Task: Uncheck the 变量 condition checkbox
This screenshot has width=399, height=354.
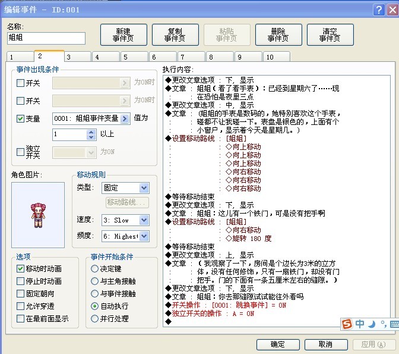Action: click(x=20, y=118)
